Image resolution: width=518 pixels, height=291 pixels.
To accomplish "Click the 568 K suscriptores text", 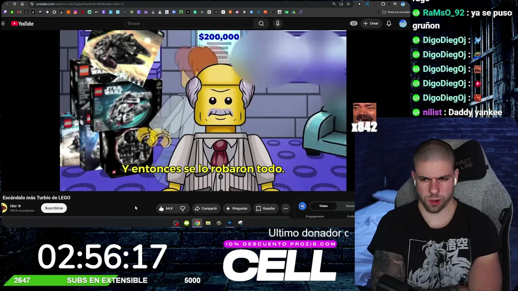I will [x=22, y=211].
